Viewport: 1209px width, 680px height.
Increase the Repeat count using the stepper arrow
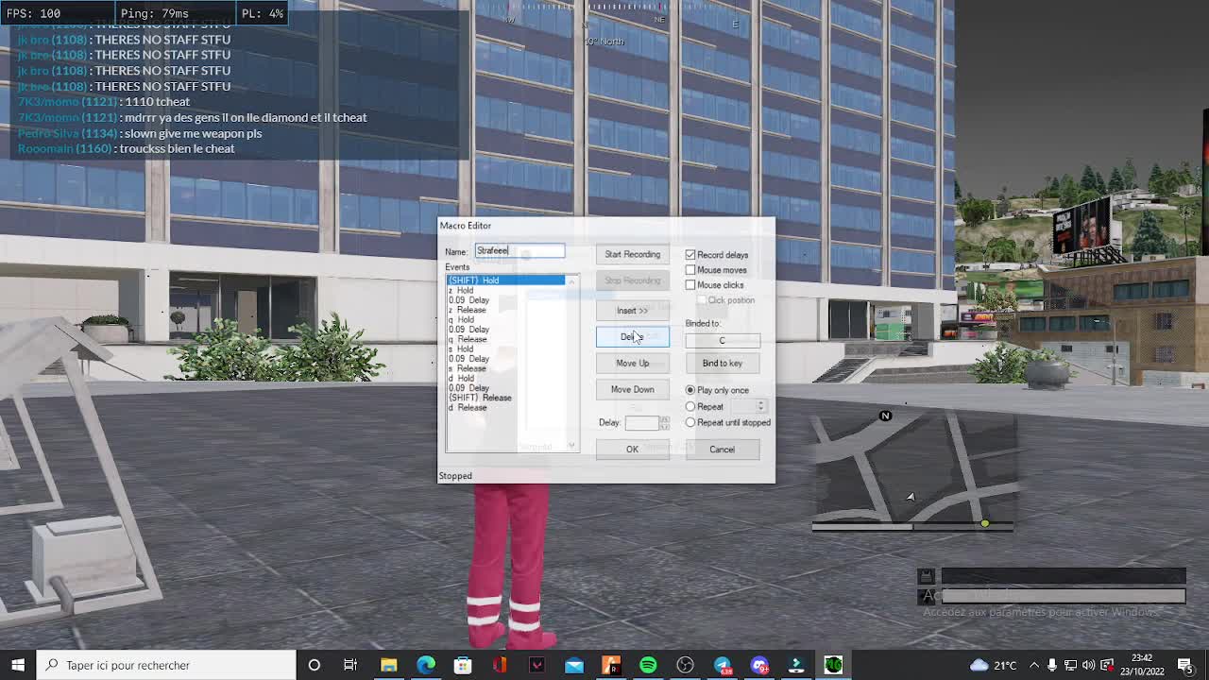(x=759, y=402)
